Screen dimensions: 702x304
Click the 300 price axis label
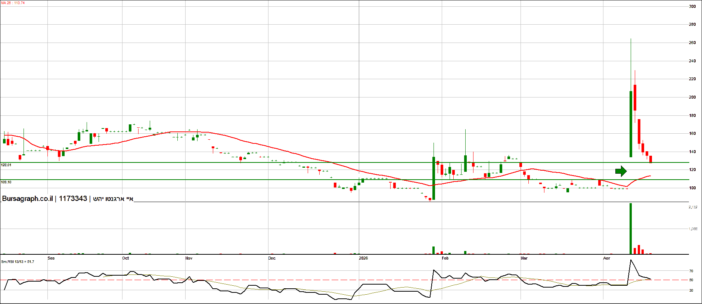pyautogui.click(x=692, y=6)
